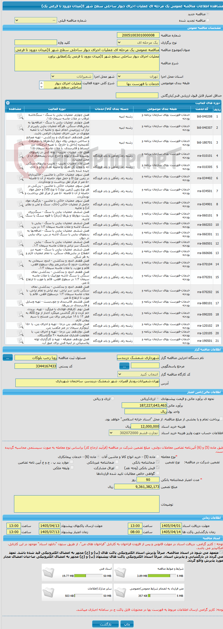Open the سایر مدارک/اطلاعات folder icon

click(48, 593)
